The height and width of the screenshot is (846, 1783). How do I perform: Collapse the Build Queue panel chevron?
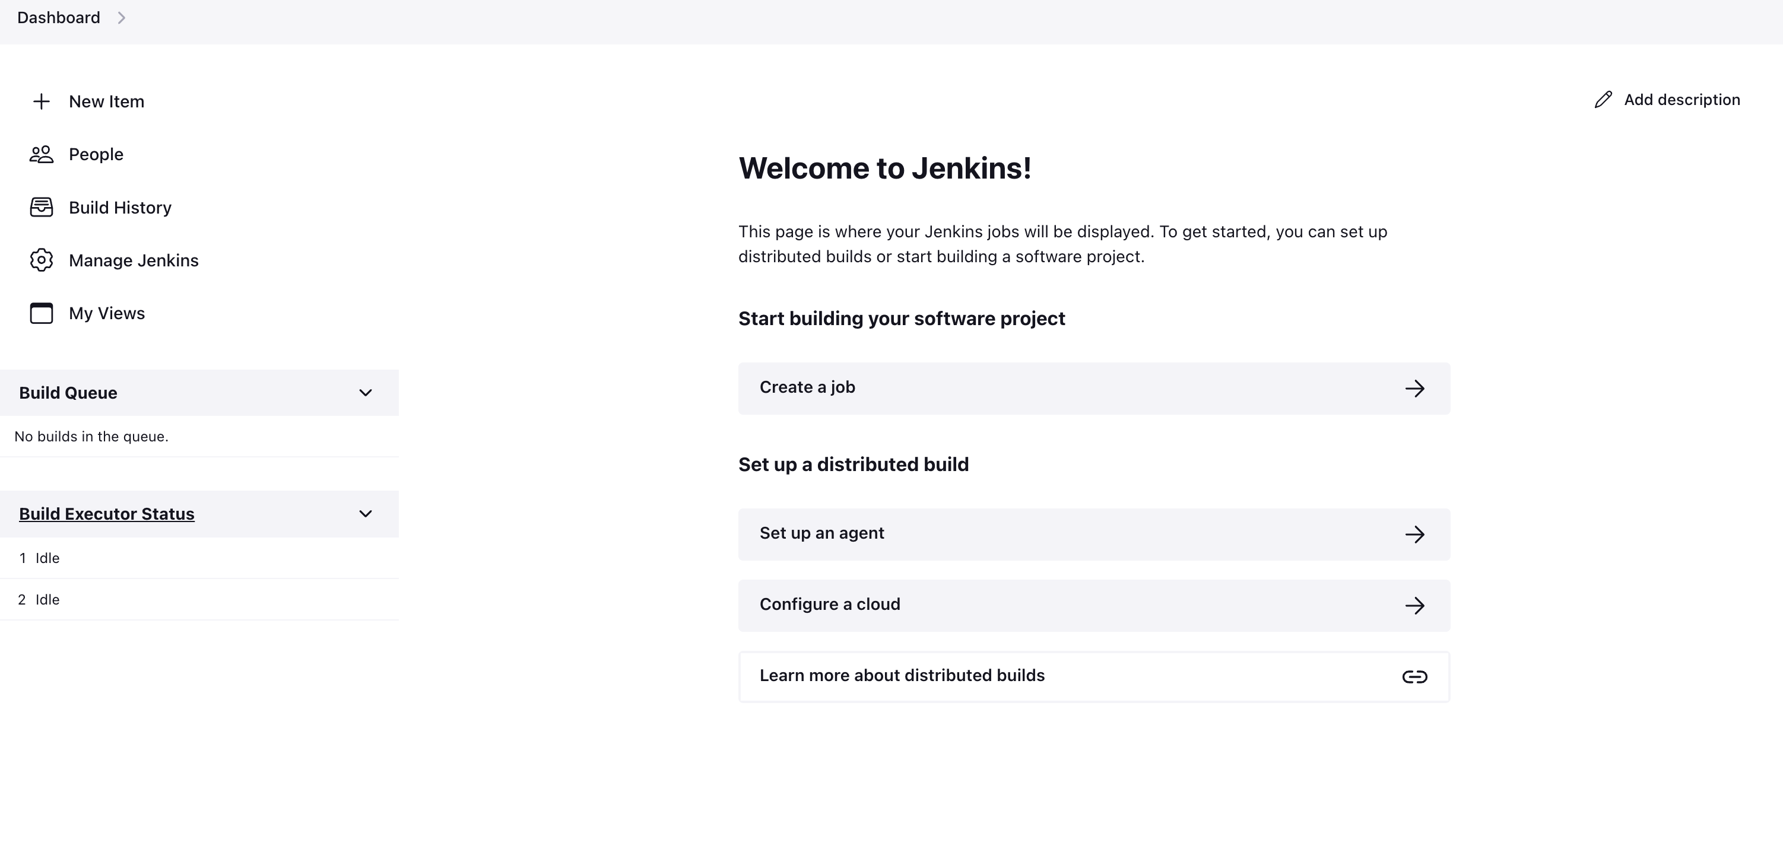click(x=366, y=393)
